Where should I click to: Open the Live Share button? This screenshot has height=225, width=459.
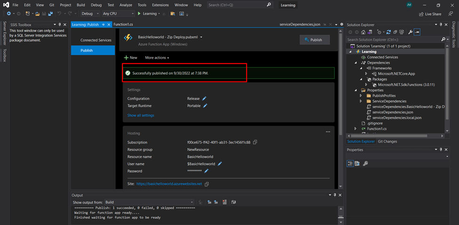coord(430,14)
